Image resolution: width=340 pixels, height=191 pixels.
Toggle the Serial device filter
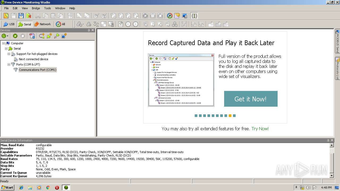coord(25,24)
